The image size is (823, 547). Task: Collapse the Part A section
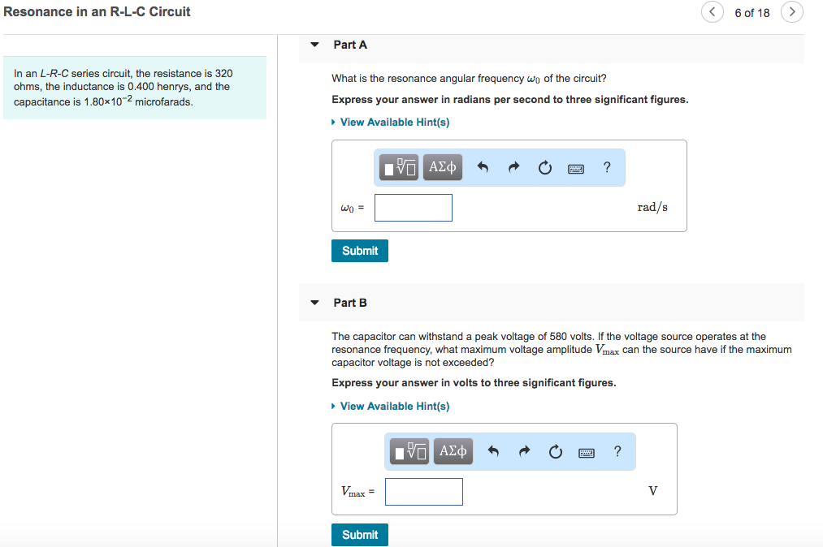coord(315,45)
